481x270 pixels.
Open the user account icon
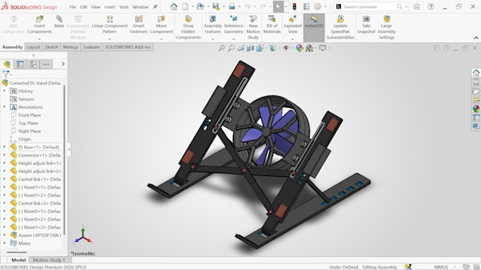point(417,6)
